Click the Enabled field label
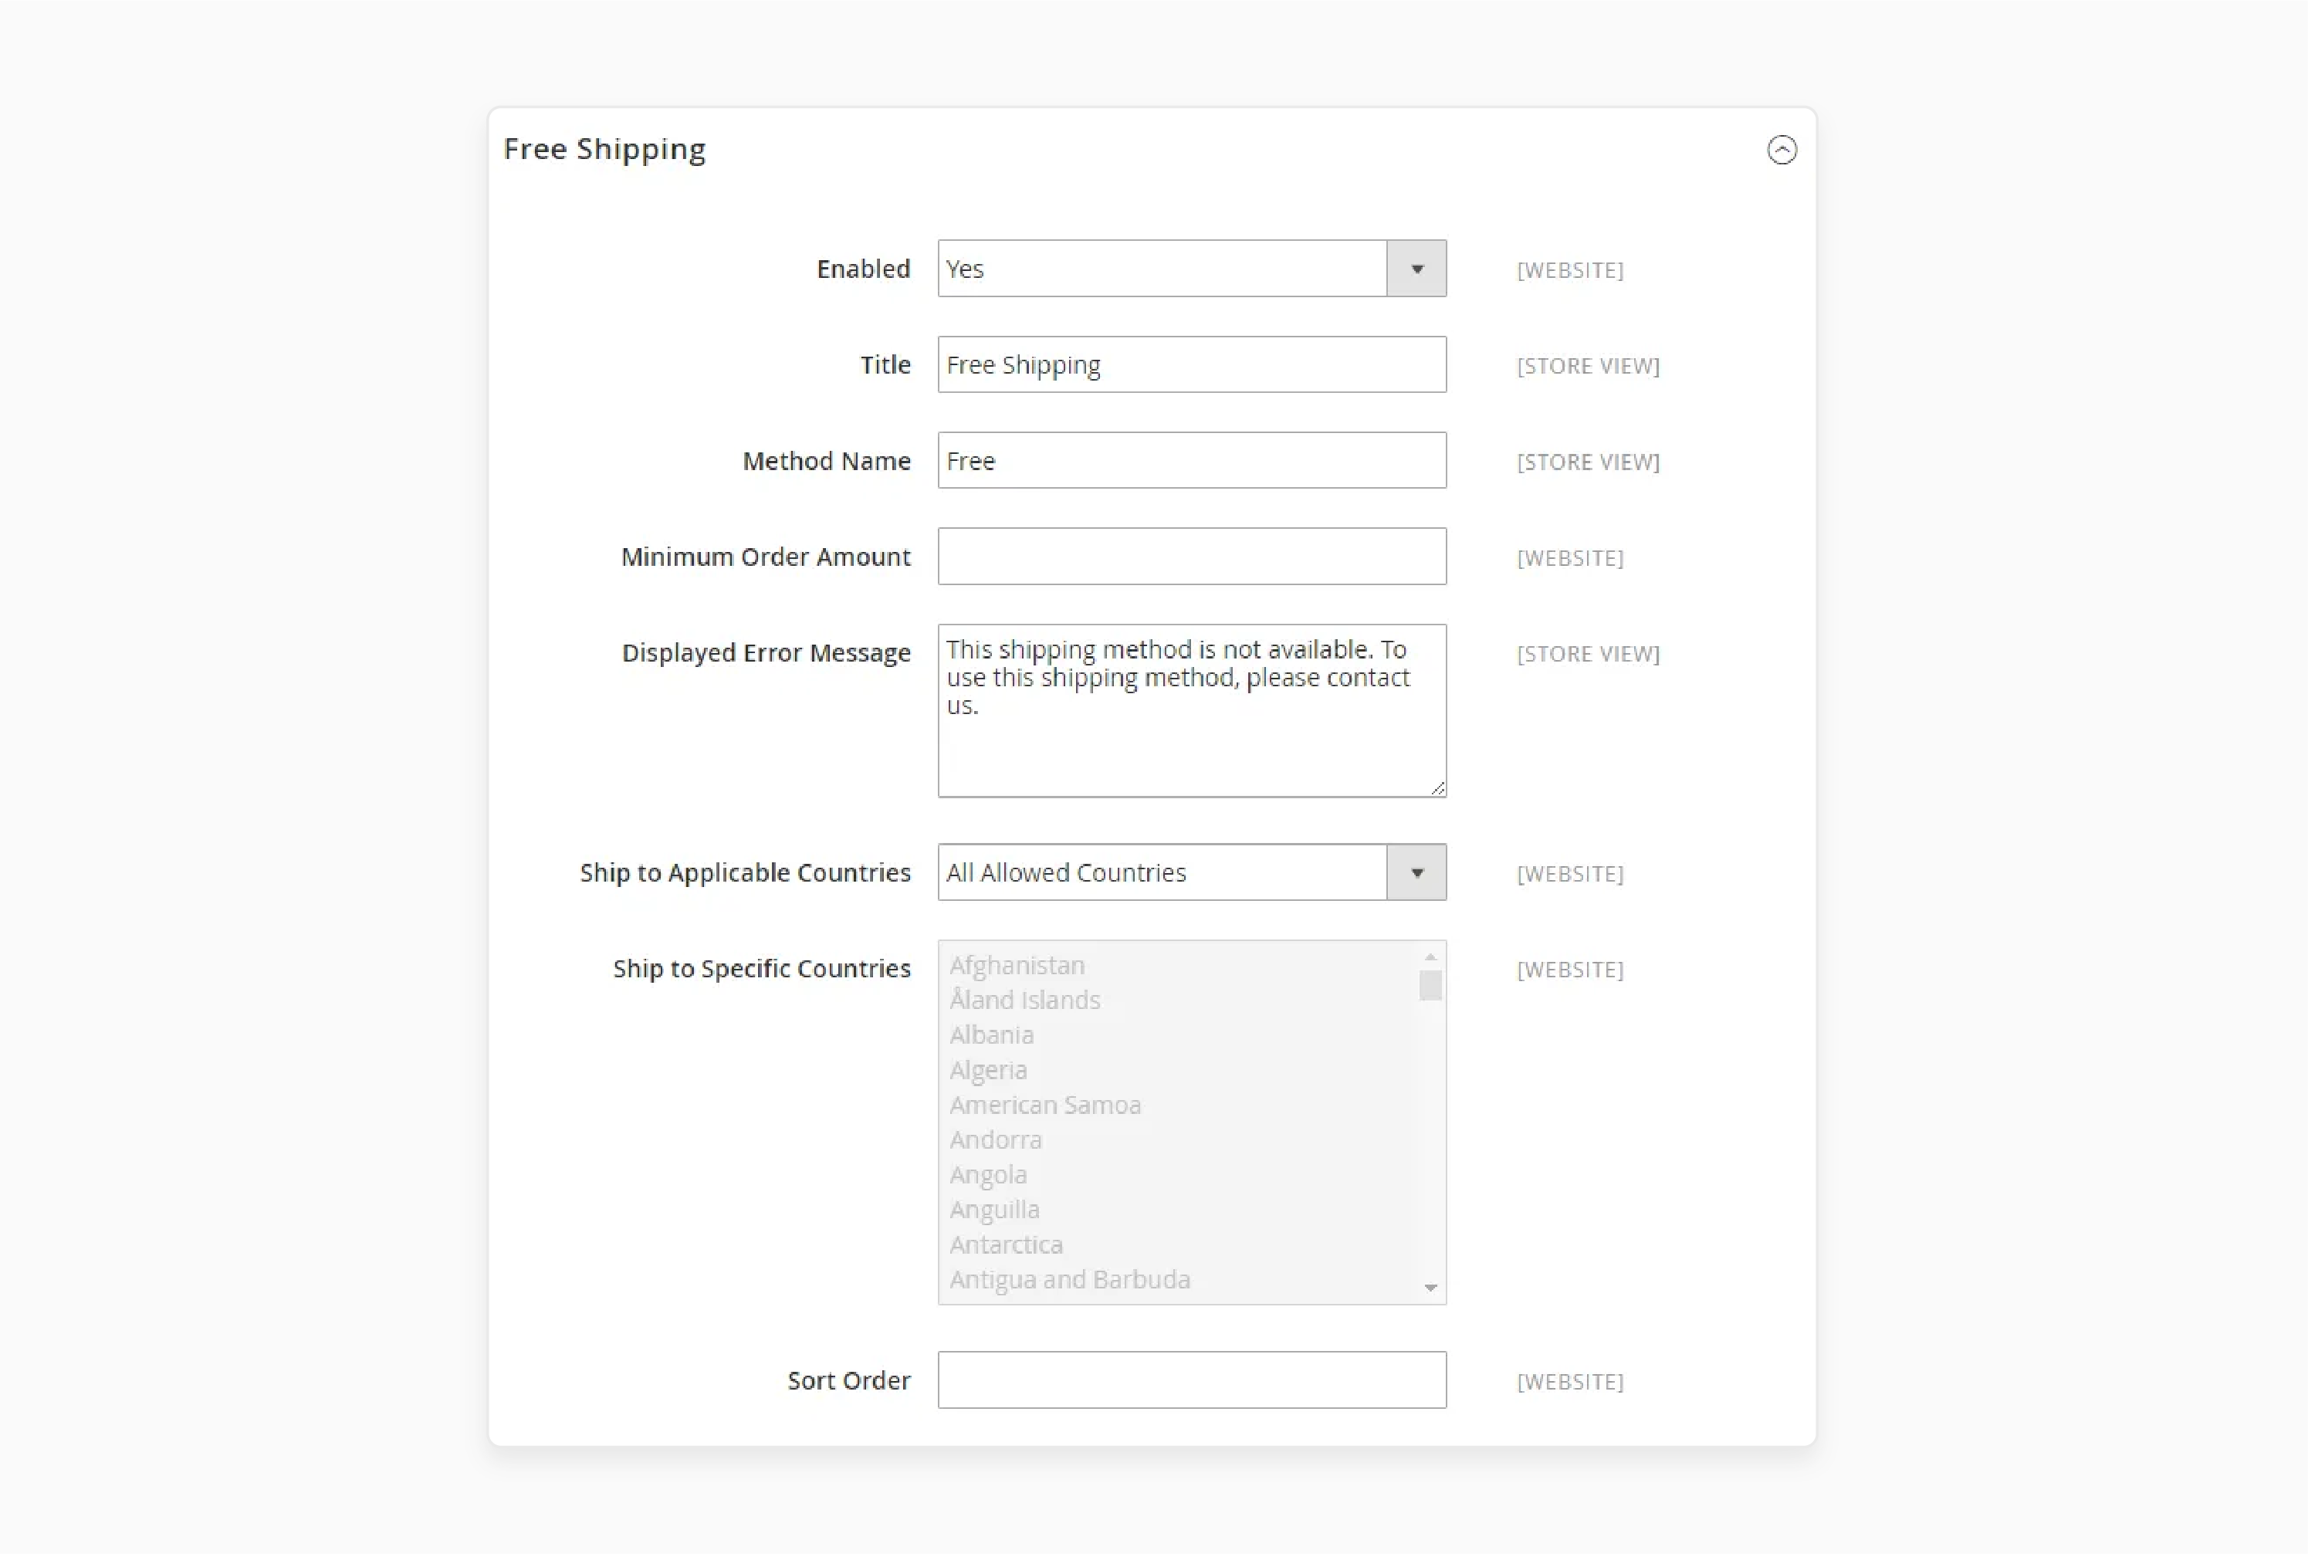The image size is (2308, 1554). pyautogui.click(x=863, y=269)
